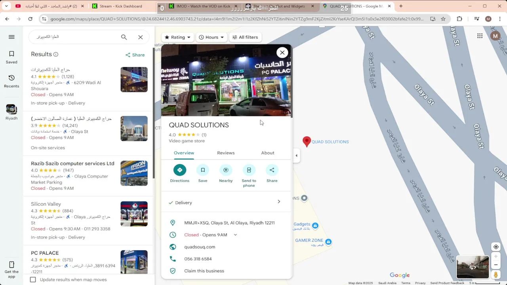Click phone number 056 318 6584
Image resolution: width=507 pixels, height=285 pixels.
pos(198,259)
